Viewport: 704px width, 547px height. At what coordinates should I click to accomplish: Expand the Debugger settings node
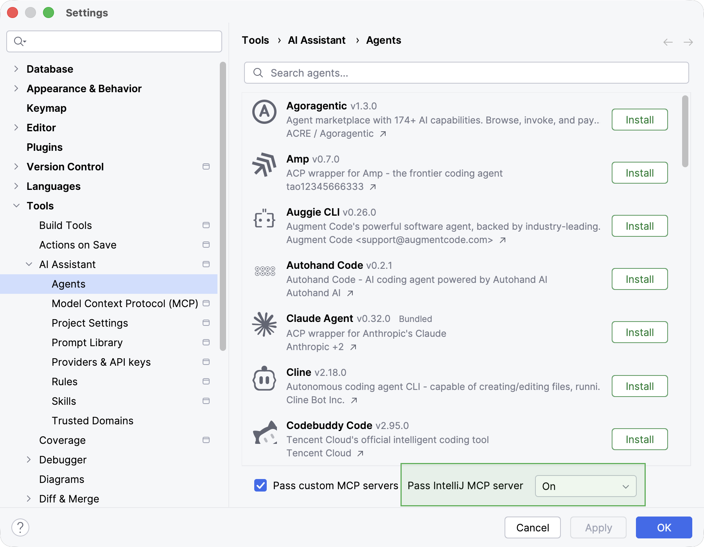(29, 459)
